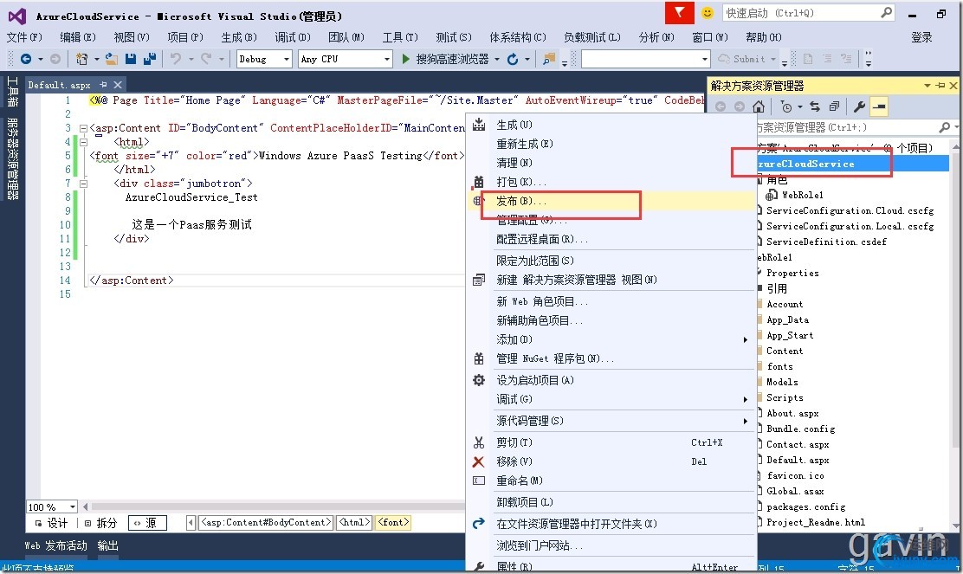Viewport: 963px width, 574px height.
Task: Click the undo toolbar icon
Action: point(176,59)
